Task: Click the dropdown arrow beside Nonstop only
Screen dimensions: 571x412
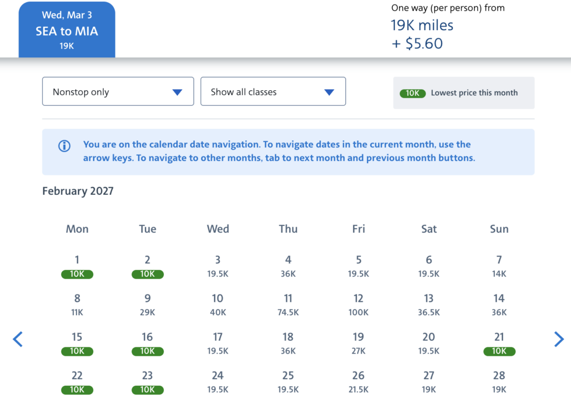Action: [x=178, y=91]
